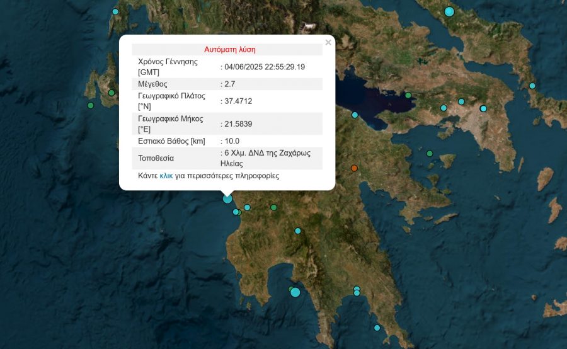
Task: Click the green marker on the island's east side
Action: click(112, 93)
